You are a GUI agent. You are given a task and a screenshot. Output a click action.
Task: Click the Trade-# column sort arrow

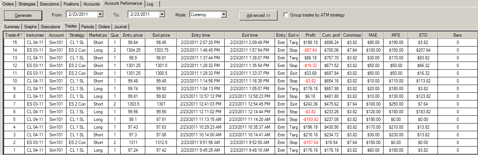[22, 35]
